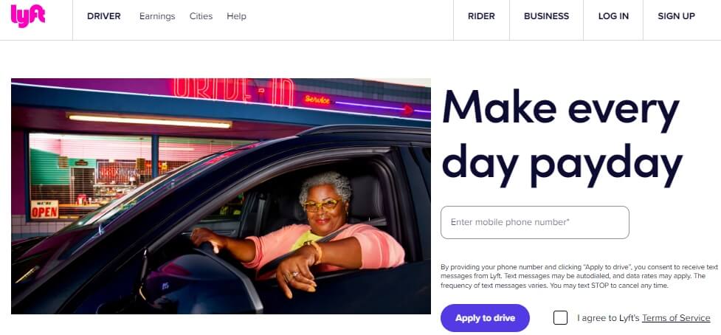Open the Help page
The height and width of the screenshot is (335, 721).
point(236,16)
